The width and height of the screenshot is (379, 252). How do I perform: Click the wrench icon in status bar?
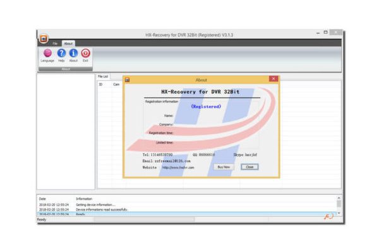(328, 216)
